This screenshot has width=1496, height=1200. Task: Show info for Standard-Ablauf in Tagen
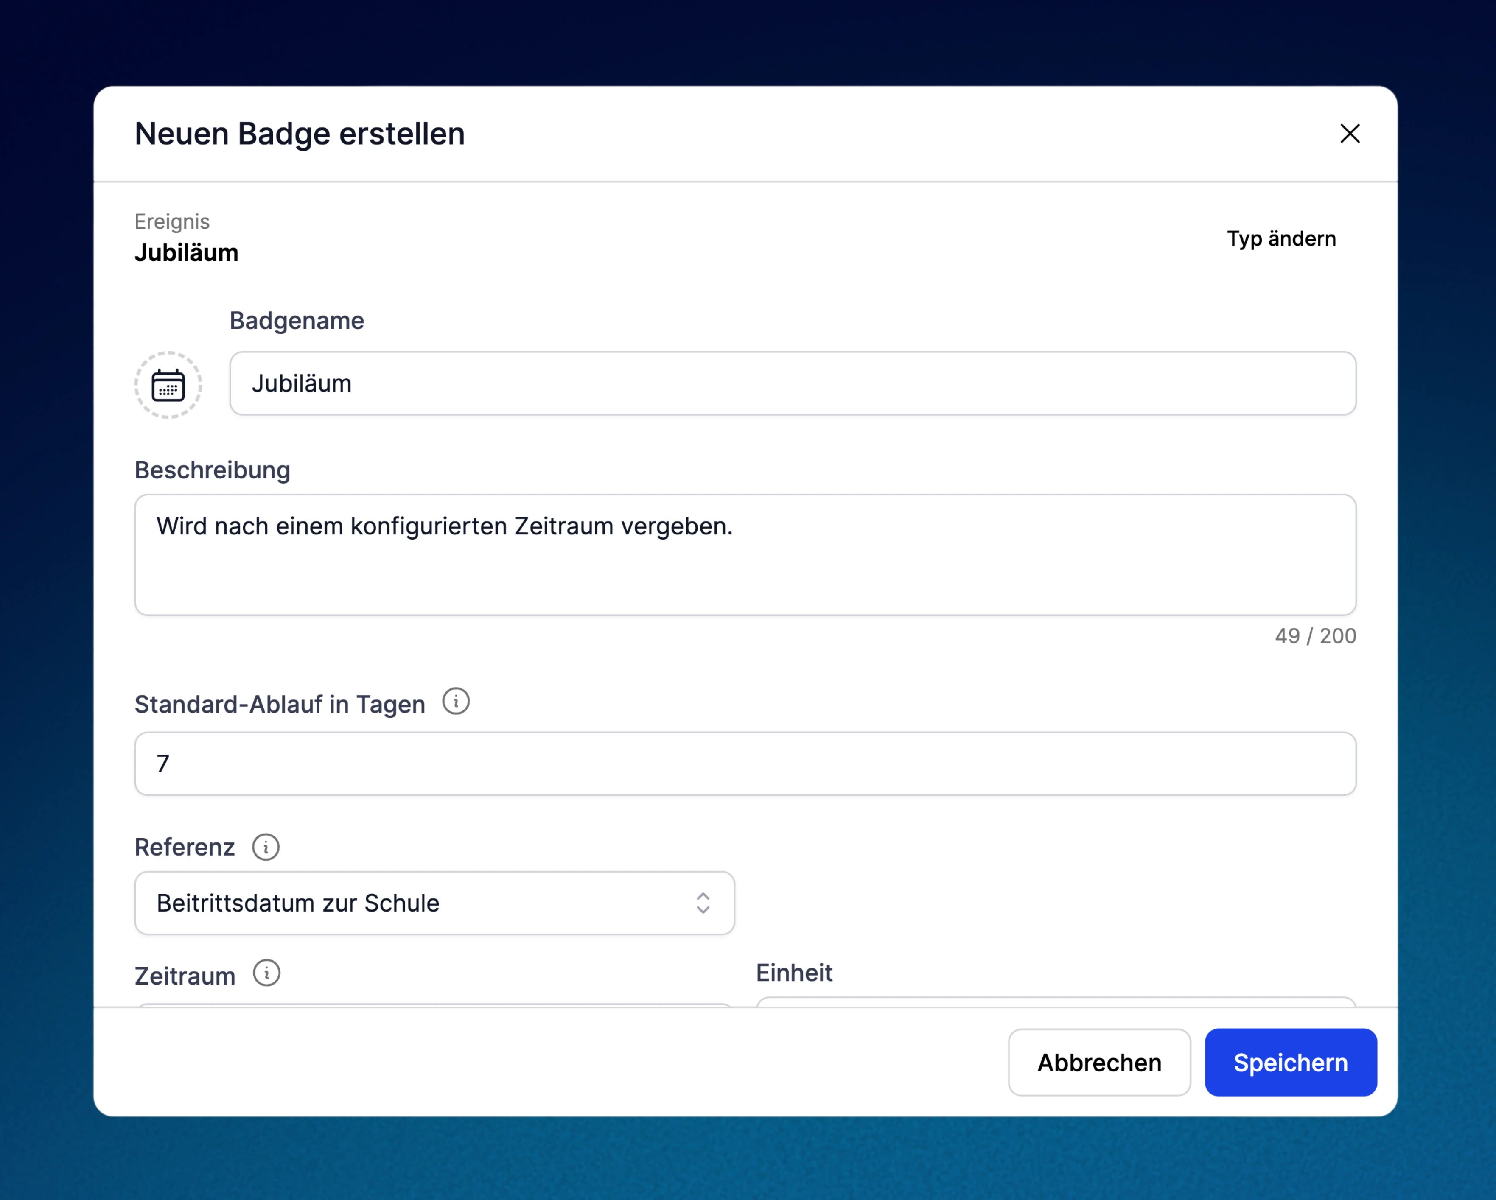pyautogui.click(x=456, y=702)
